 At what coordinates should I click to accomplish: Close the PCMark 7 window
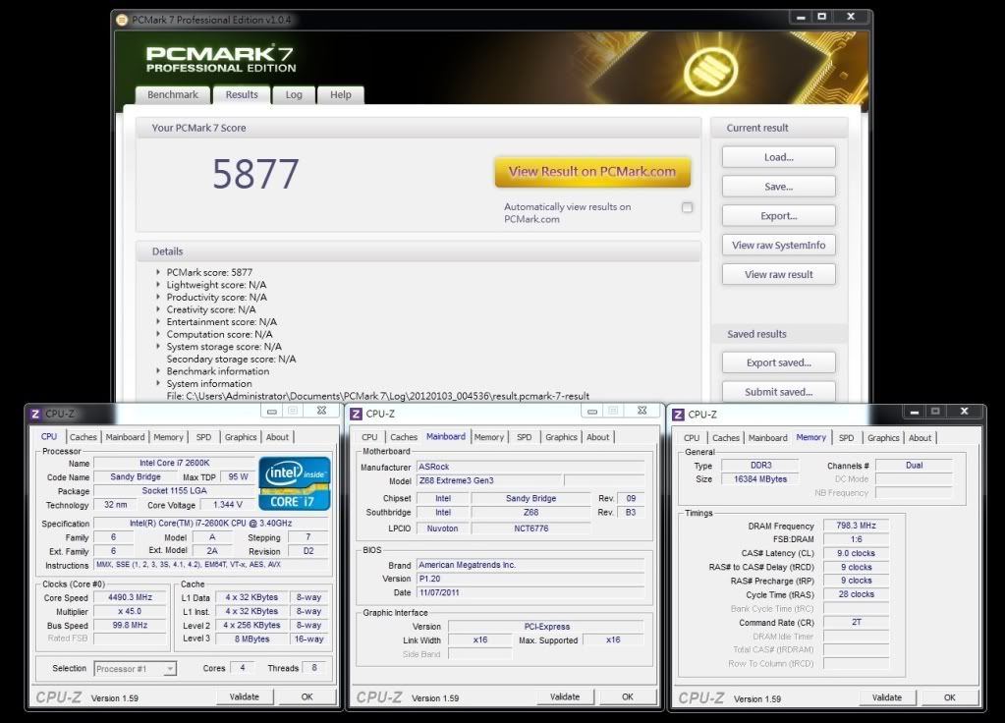click(851, 18)
